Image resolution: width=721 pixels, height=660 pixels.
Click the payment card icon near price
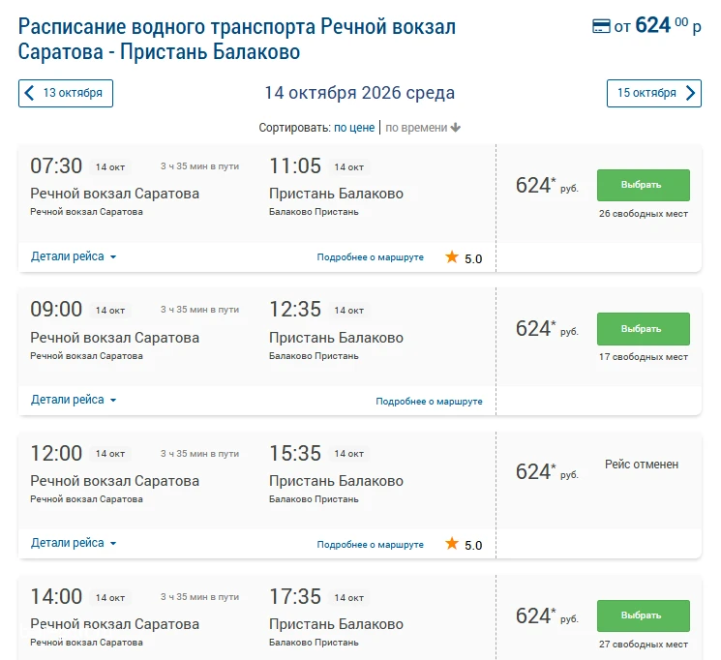601,26
